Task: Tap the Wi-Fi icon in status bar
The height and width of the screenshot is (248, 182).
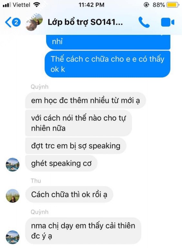Action: pos(37,5)
